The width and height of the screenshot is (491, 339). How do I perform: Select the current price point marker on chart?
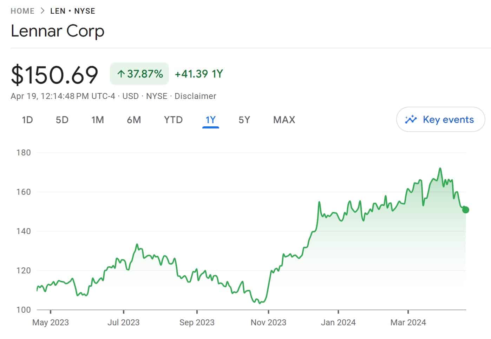466,210
